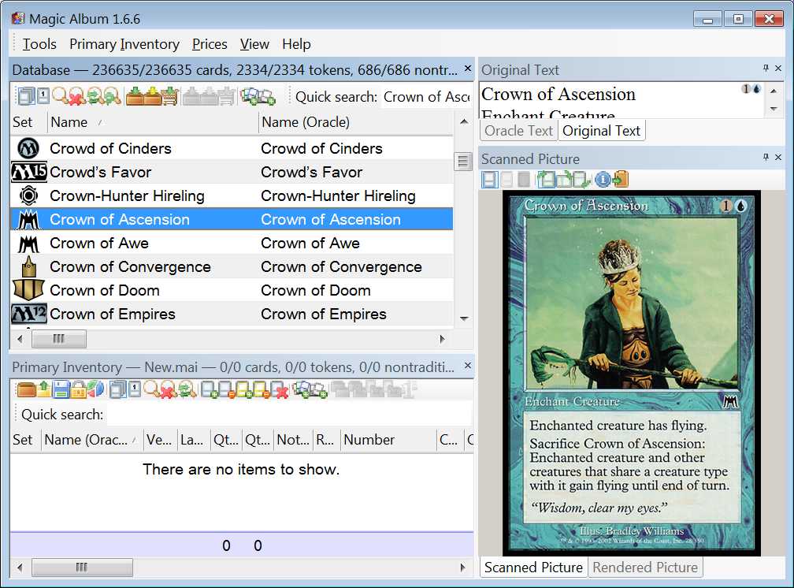Switch to the Original Text tab
Viewport: 794px width, 588px height.
[x=602, y=131]
